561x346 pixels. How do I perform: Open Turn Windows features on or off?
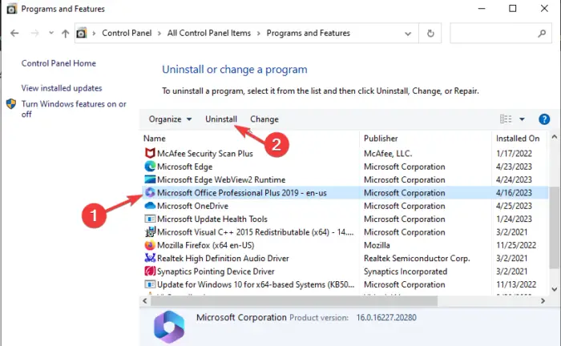(74, 109)
